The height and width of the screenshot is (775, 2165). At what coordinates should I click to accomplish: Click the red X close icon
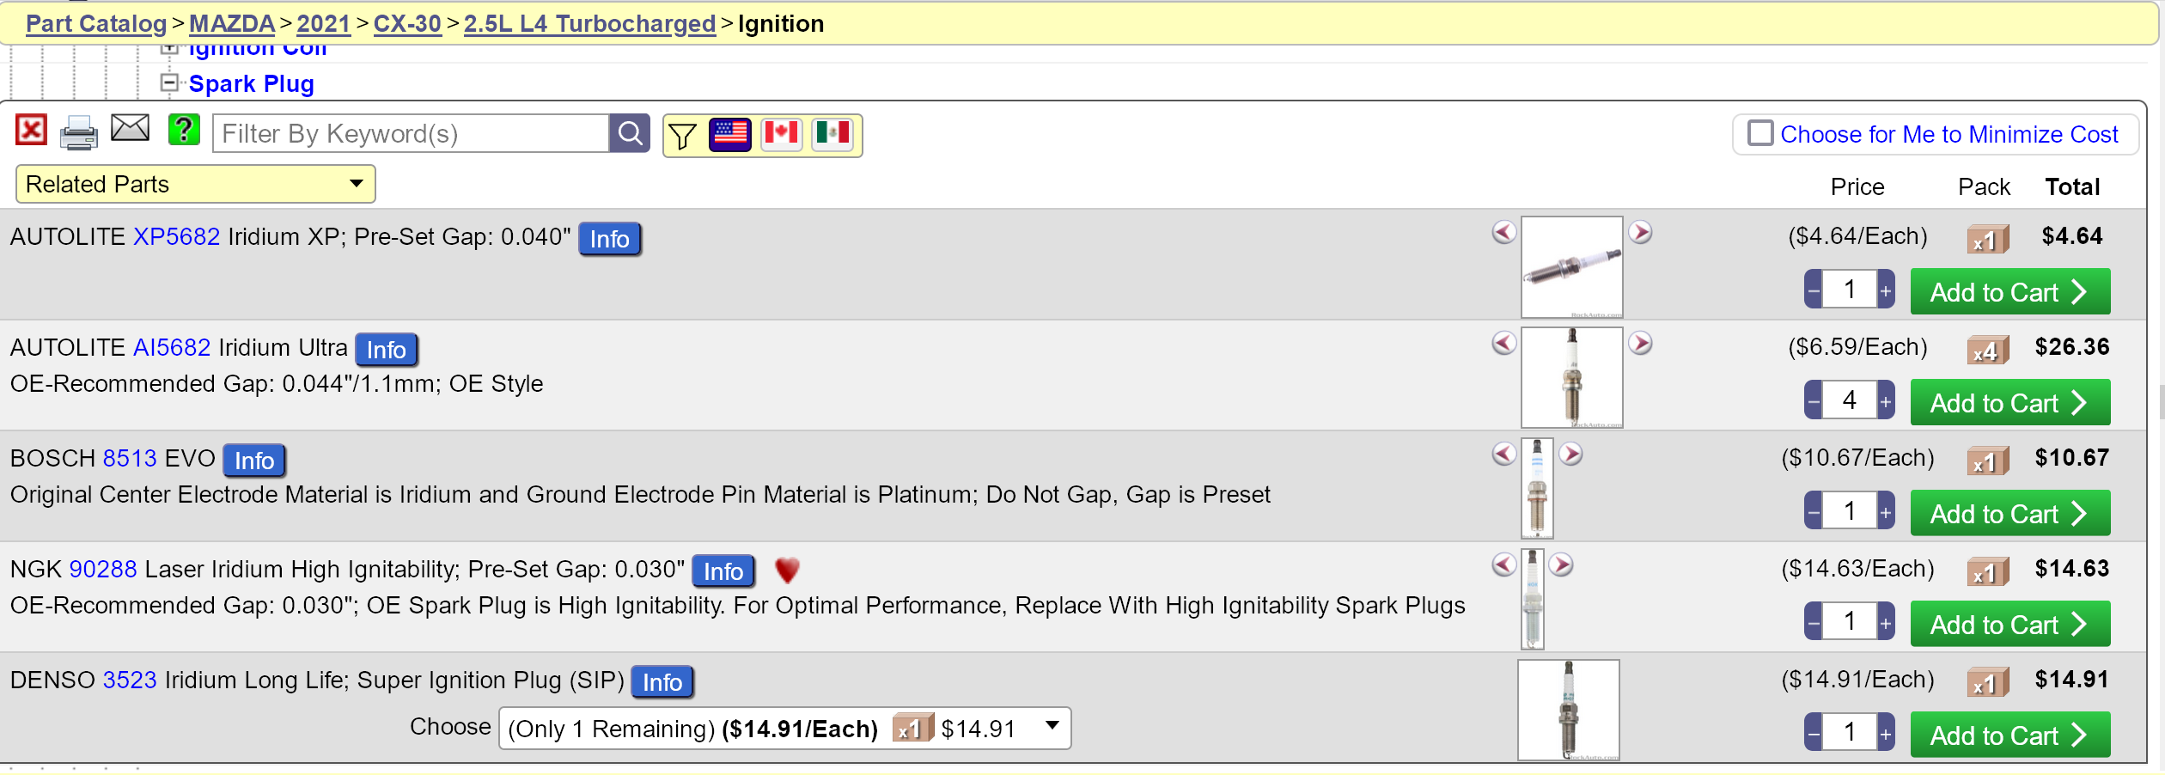click(x=31, y=131)
